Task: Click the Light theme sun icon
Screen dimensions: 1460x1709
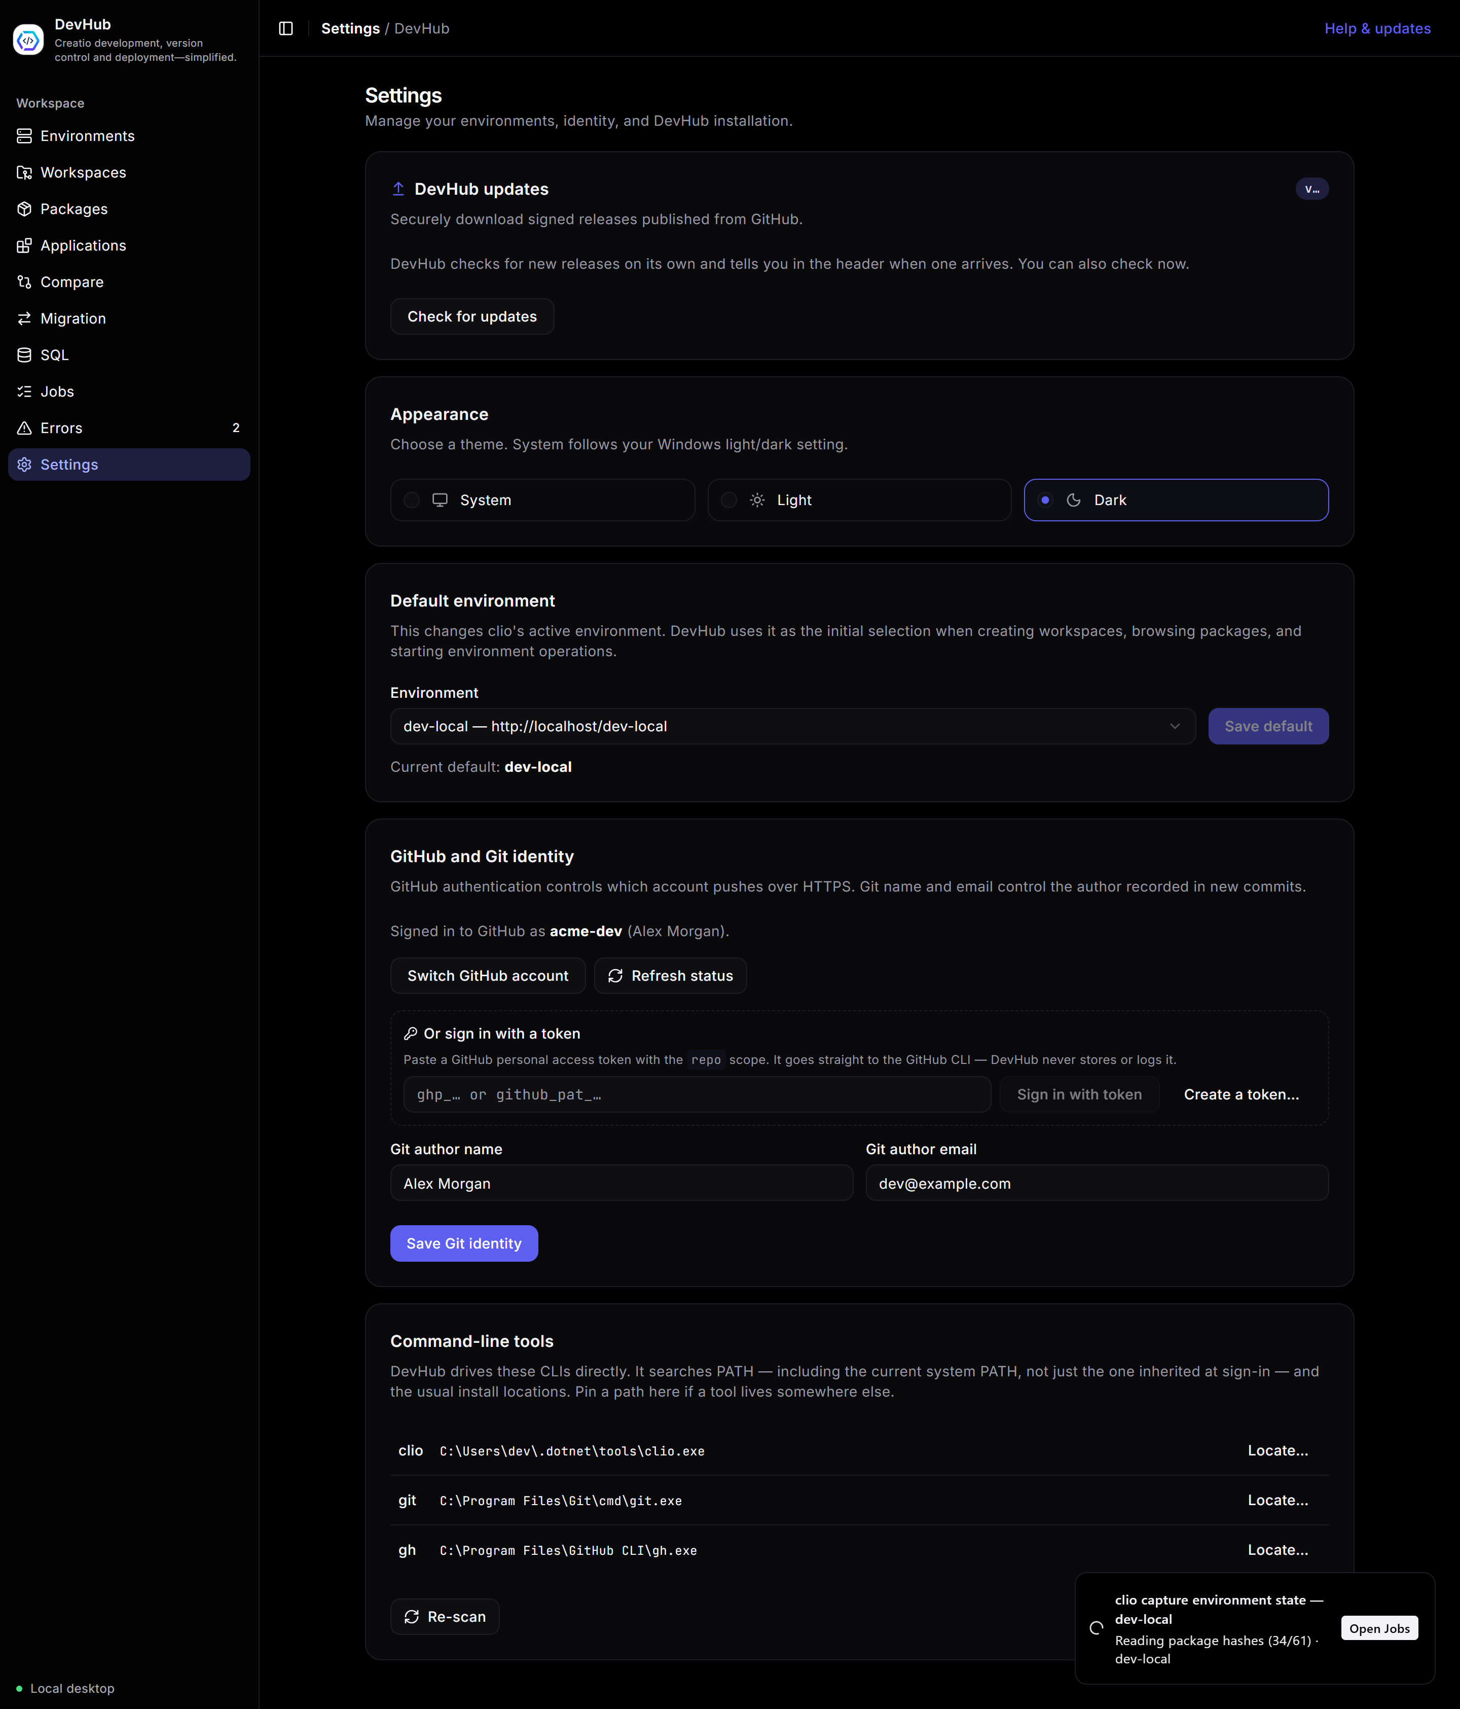Action: [x=757, y=500]
